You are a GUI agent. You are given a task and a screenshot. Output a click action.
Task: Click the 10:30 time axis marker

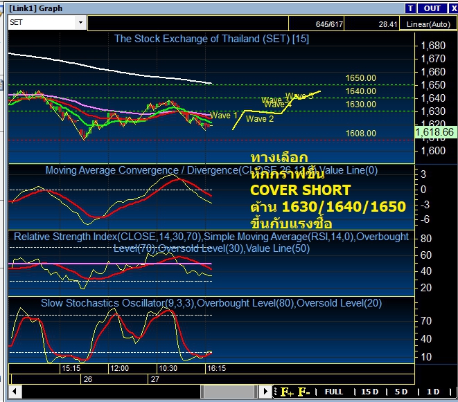tap(168, 368)
